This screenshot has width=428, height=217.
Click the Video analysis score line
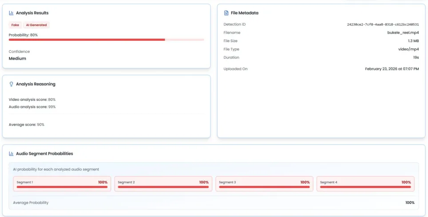pyautogui.click(x=32, y=99)
